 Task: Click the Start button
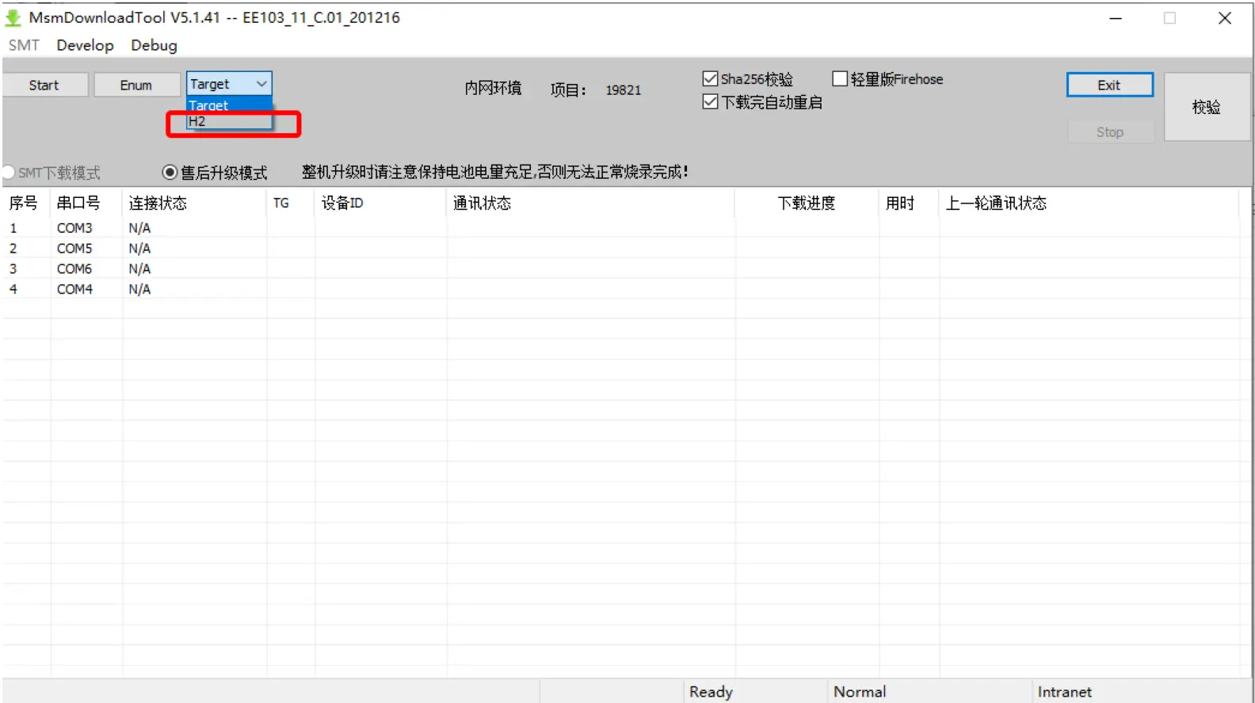(x=44, y=85)
